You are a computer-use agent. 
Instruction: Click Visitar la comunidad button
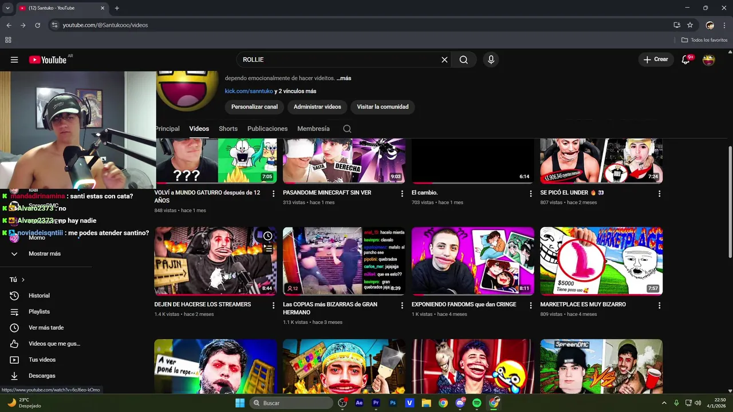383,107
